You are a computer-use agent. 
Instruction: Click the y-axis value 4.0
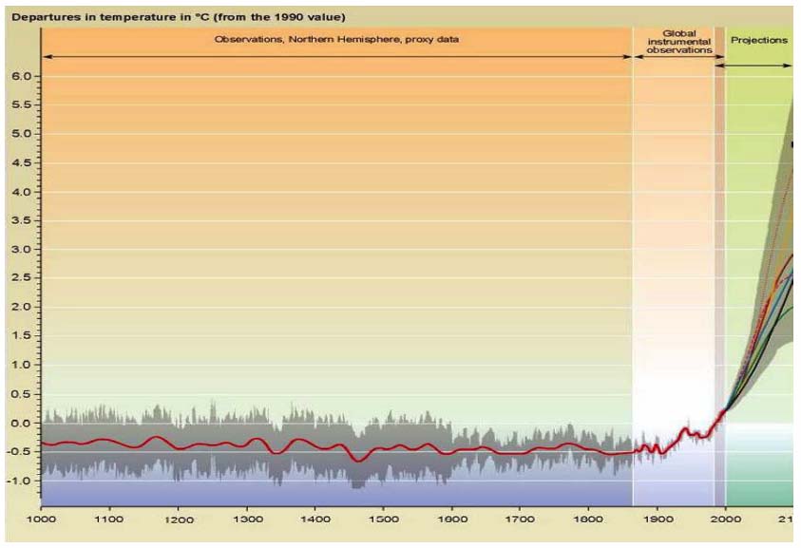click(x=22, y=192)
